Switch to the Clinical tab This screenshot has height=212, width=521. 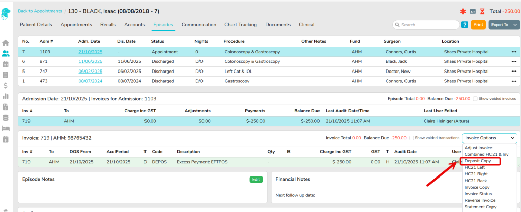(306, 24)
